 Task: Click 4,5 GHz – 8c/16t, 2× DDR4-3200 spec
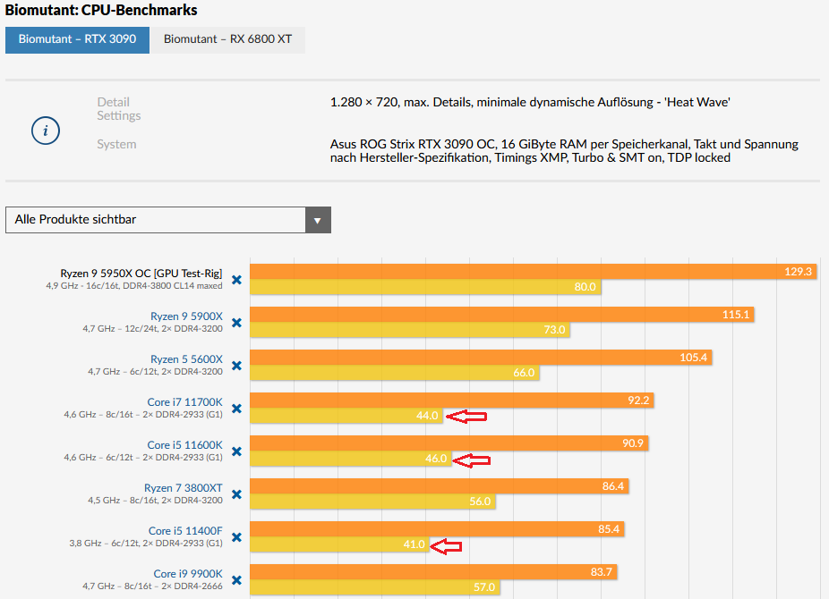(156, 500)
